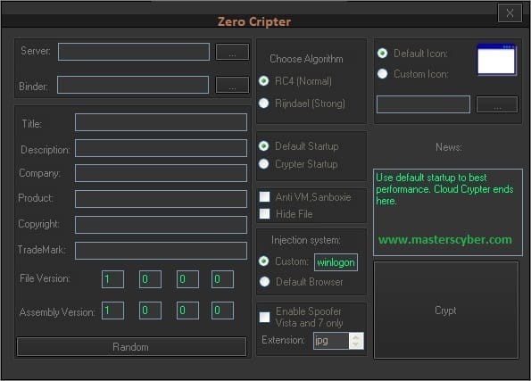The width and height of the screenshot is (531, 381).
Task: Select the Custom Icon radio button
Action: pyautogui.click(x=382, y=73)
